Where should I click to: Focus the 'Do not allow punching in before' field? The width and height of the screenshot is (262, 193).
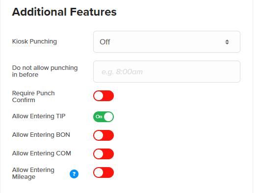(x=167, y=71)
